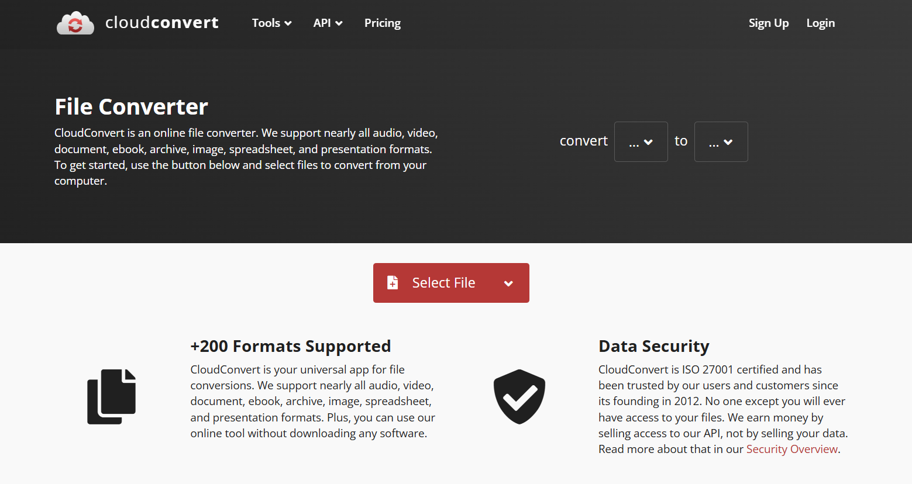The width and height of the screenshot is (912, 484).
Task: Click the paragraph starting 'CloudConvert is ISO 27001 certified'
Action: 723,409
